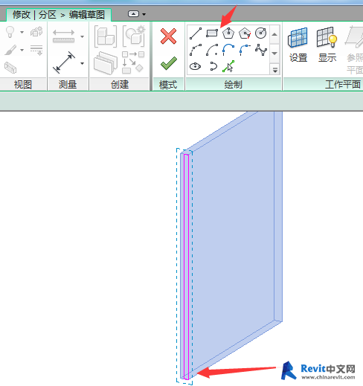Viewport: 363px width, 386px height.
Task: Select the Inscribed Polygon draw tool
Action: click(x=228, y=33)
